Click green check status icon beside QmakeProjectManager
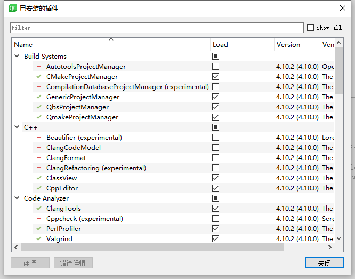The width and height of the screenshot is (355, 279). tap(39, 117)
